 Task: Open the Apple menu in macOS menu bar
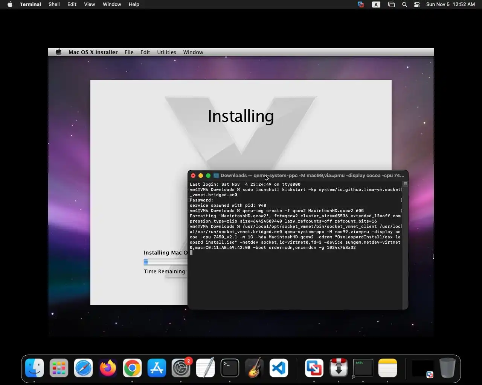click(10, 5)
